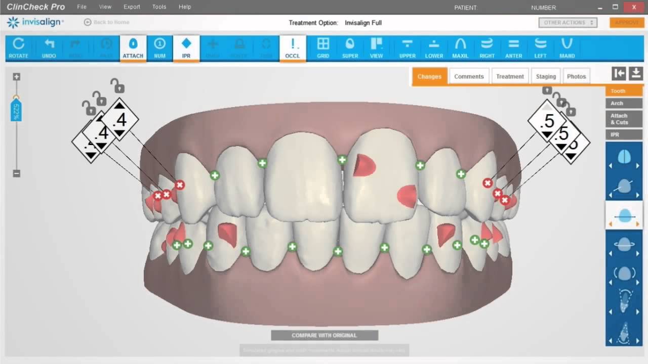Click the first tooth movement icon with midline
Screen dimensions: 648x364
click(x=624, y=157)
